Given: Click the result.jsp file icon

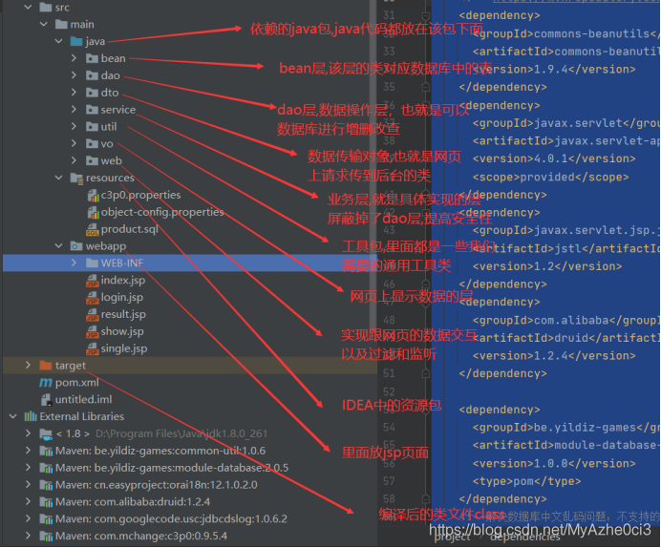Looking at the screenshot, I should coord(93,315).
